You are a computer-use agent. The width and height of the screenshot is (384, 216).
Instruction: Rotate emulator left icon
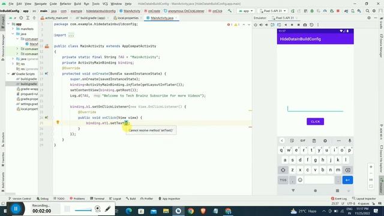tap(272, 25)
